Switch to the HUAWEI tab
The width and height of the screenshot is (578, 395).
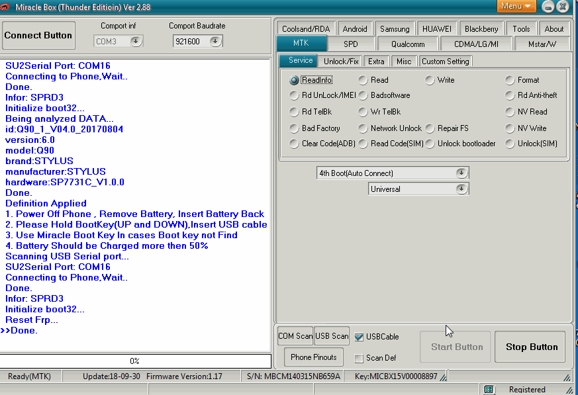(x=436, y=28)
